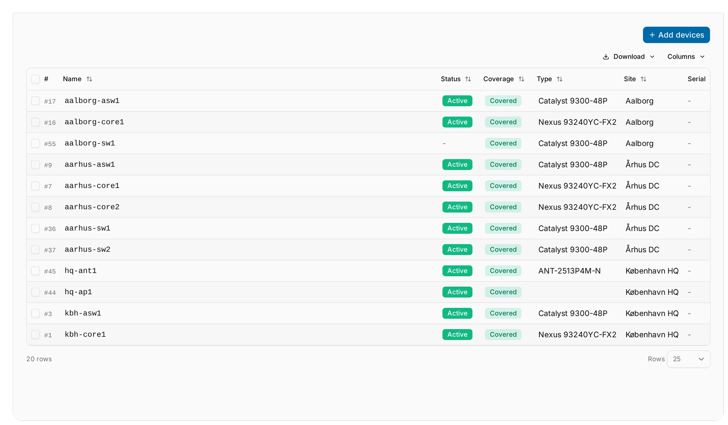
Task: Click the 20 rows count label
Action: point(39,359)
